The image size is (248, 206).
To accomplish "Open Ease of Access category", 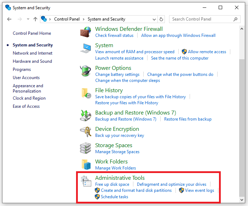I will point(26,106).
